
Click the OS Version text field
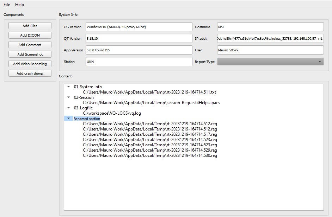coord(139,27)
